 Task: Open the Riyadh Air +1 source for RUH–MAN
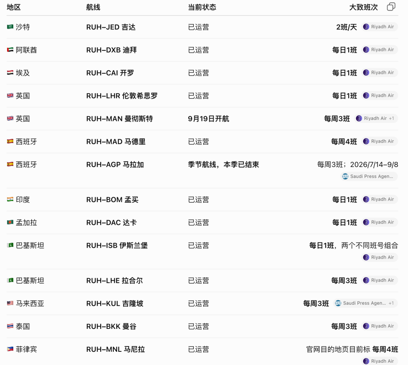tap(376, 118)
